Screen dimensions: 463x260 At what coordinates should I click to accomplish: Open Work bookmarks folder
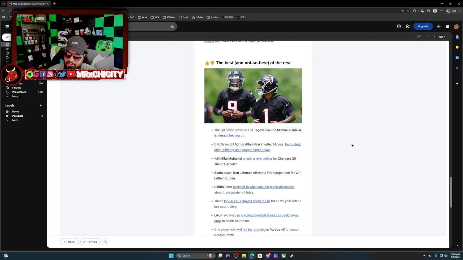[142, 17]
